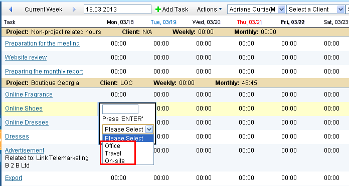Open Online Shoes task link
Image resolution: width=349 pixels, height=186 pixels.
click(24, 108)
